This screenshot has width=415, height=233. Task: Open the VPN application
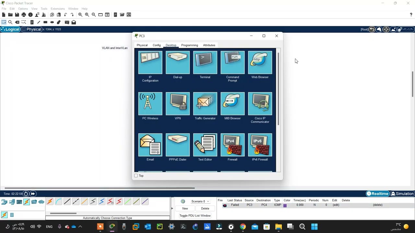pos(178,104)
